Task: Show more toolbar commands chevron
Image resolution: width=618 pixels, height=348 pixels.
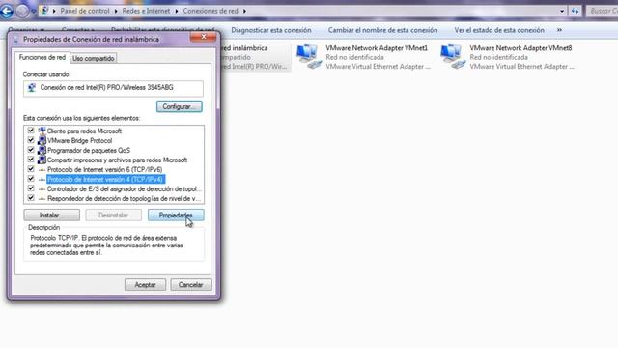Action: point(559,30)
